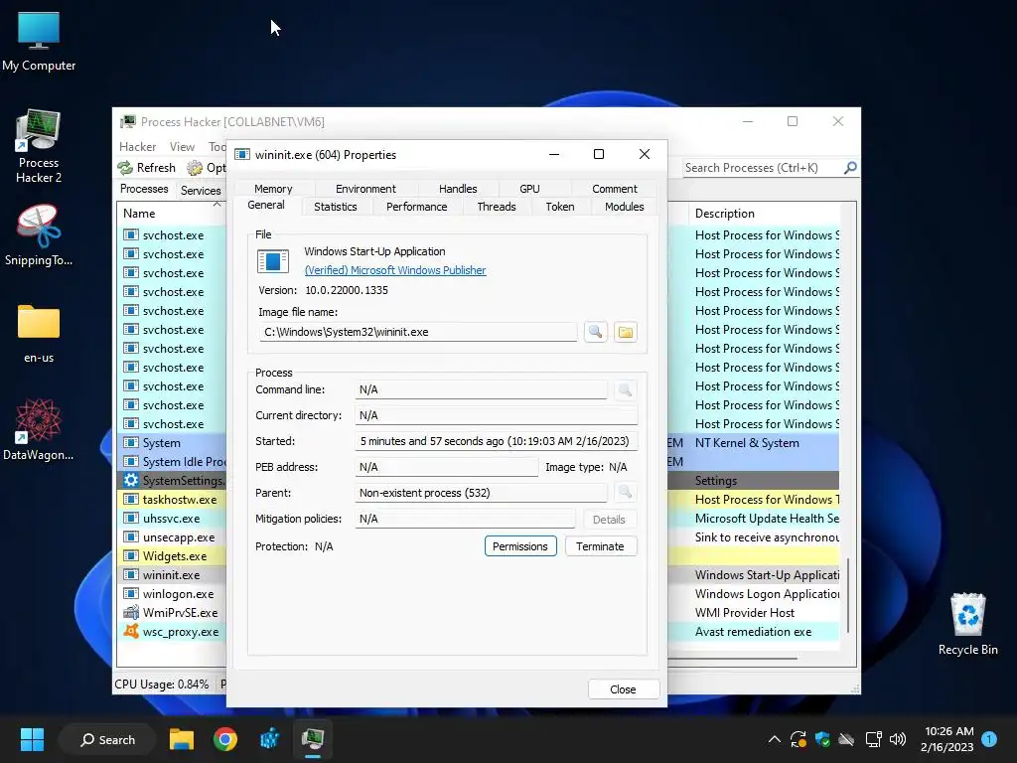Click the taskbar Search box

[107, 739]
